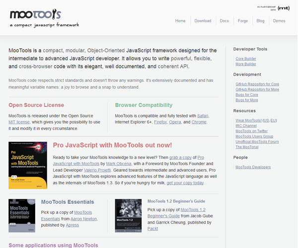
Task: Go to the Docs nav item
Action: [224, 21]
